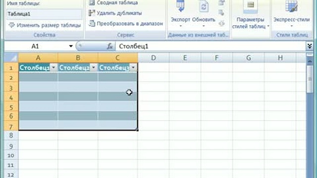Select column H header
Viewport: 317px width, 178px height.
click(280, 58)
